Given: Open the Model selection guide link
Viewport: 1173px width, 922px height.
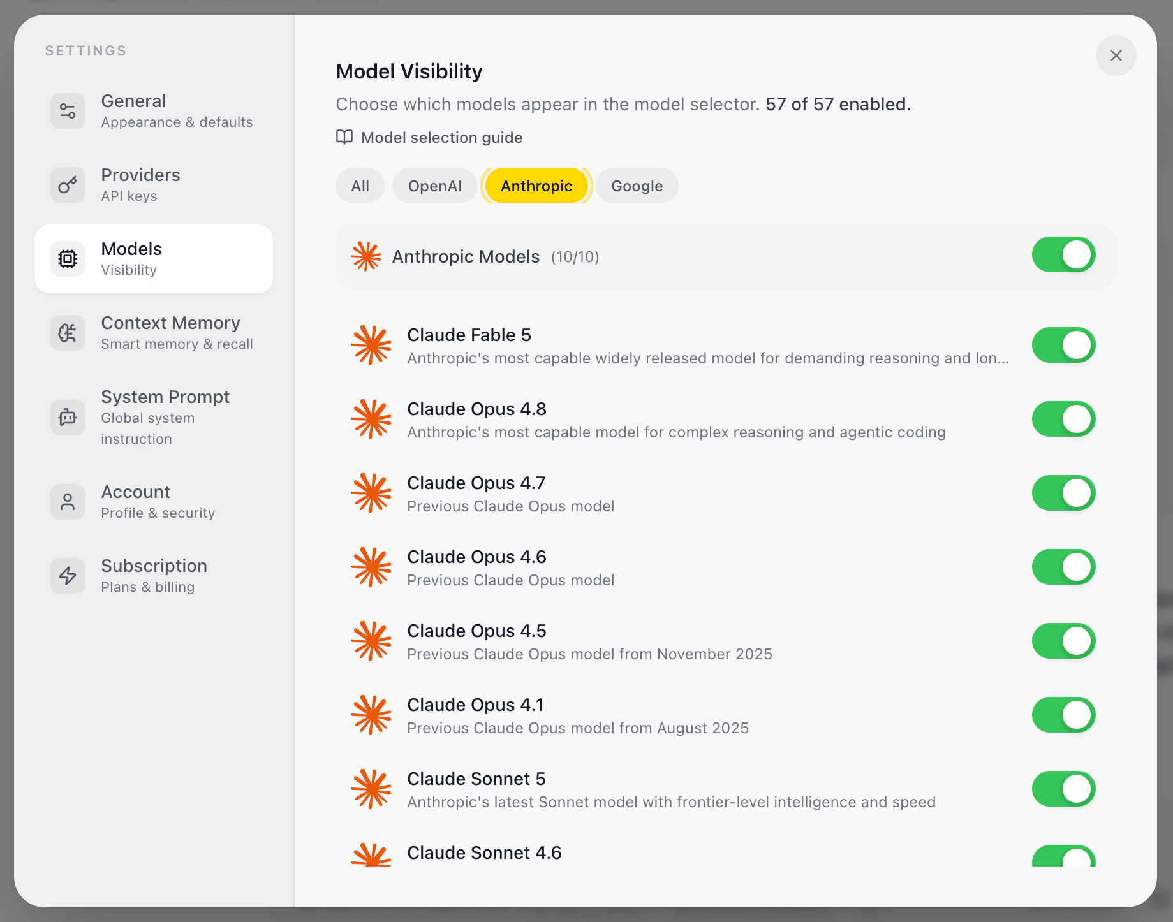Looking at the screenshot, I should pyautogui.click(x=429, y=137).
